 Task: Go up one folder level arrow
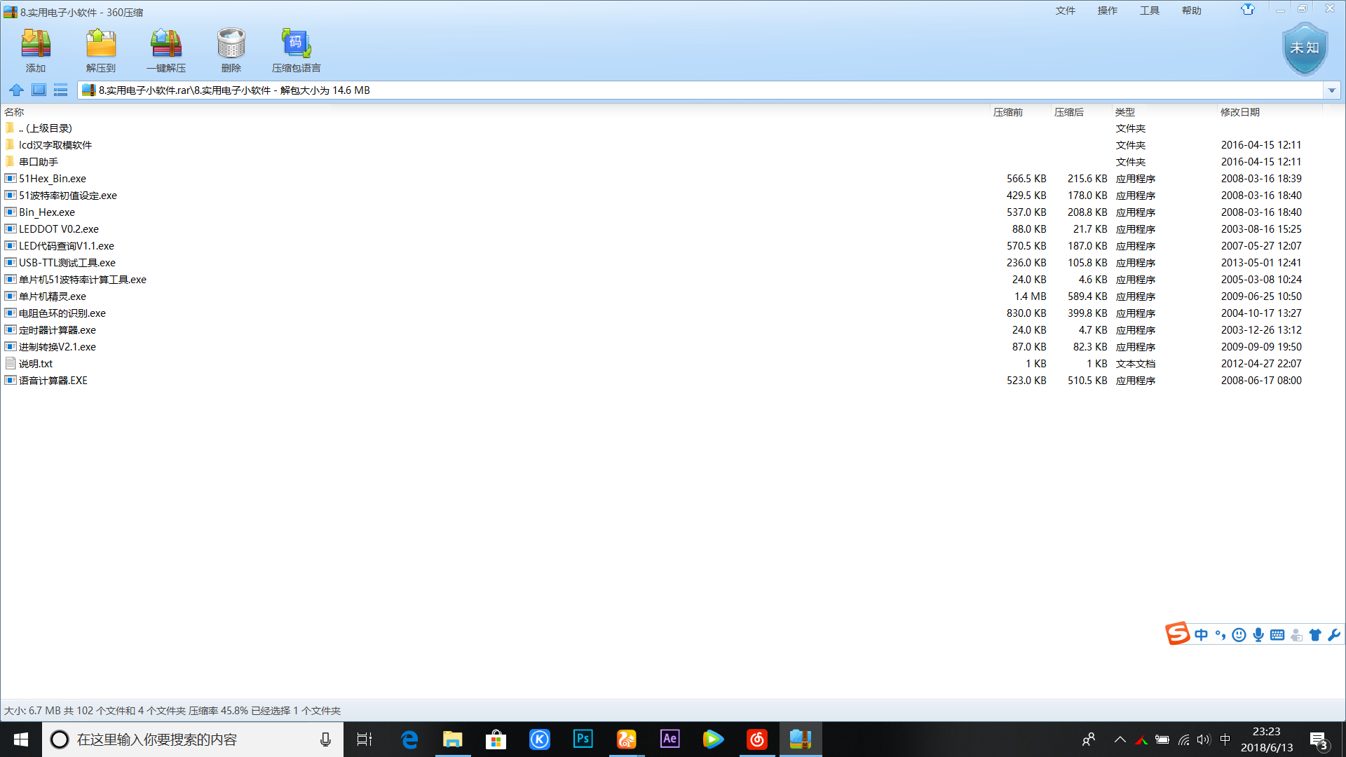click(16, 90)
